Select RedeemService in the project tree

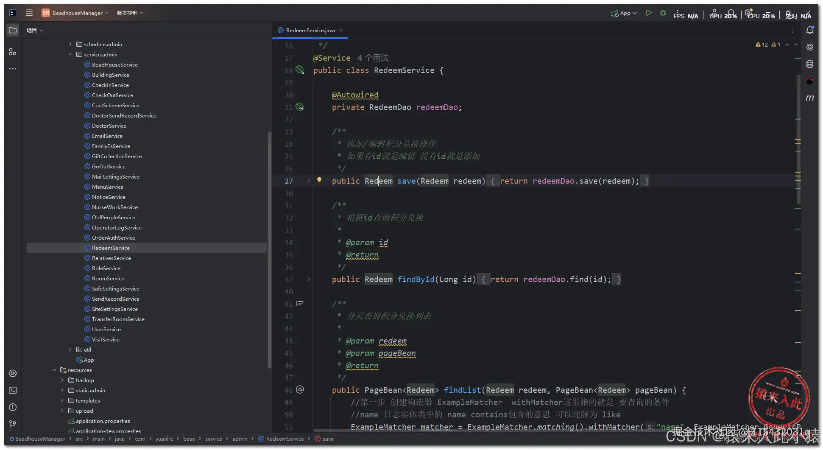click(x=146, y=248)
